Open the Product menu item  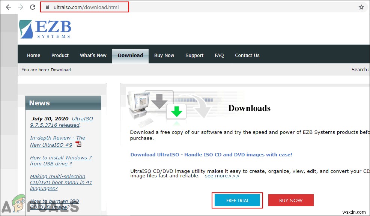(x=60, y=55)
